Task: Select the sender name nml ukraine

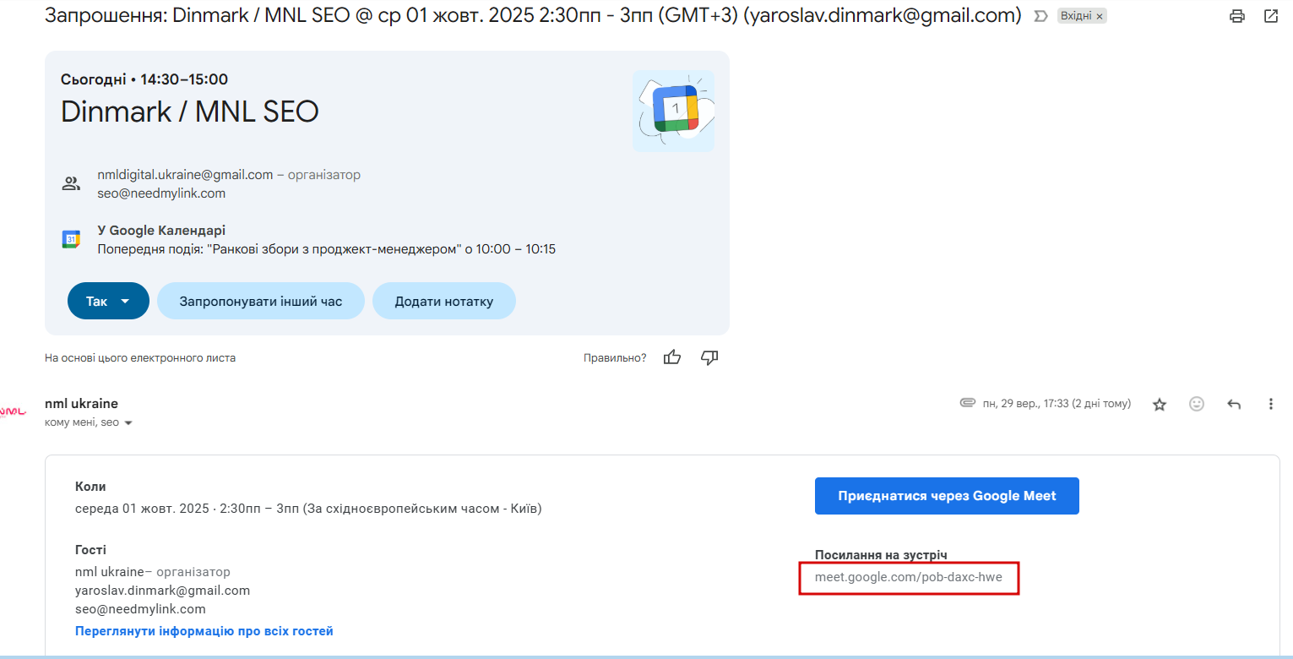Action: point(81,404)
